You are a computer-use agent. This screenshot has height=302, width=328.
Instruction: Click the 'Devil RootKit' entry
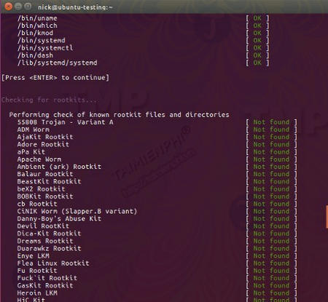[x=43, y=226]
